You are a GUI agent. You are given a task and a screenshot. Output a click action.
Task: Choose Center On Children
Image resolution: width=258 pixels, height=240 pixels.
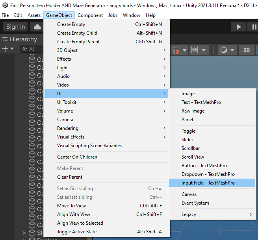tap(106, 157)
